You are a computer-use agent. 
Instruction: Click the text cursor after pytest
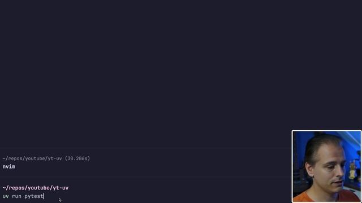[44, 196]
